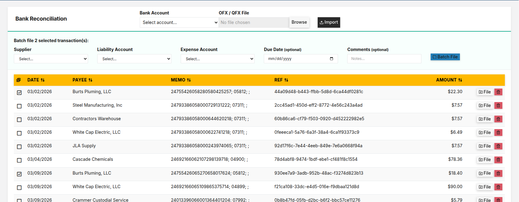Click trash icon for Cascade Chemicals row
Image resolution: width=519 pixels, height=202 pixels.
click(x=498, y=160)
